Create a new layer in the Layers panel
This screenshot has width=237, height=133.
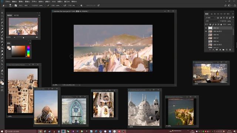coord(227,50)
